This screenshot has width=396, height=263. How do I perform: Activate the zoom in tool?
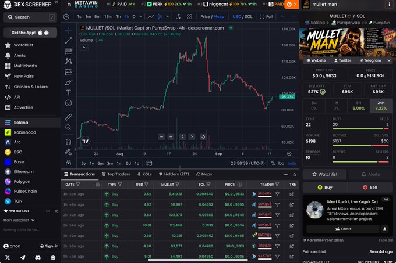click(x=68, y=127)
